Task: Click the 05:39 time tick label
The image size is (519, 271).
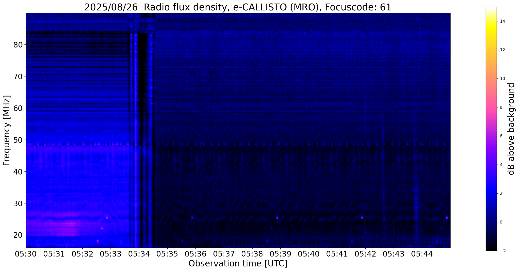Action: (x=281, y=253)
